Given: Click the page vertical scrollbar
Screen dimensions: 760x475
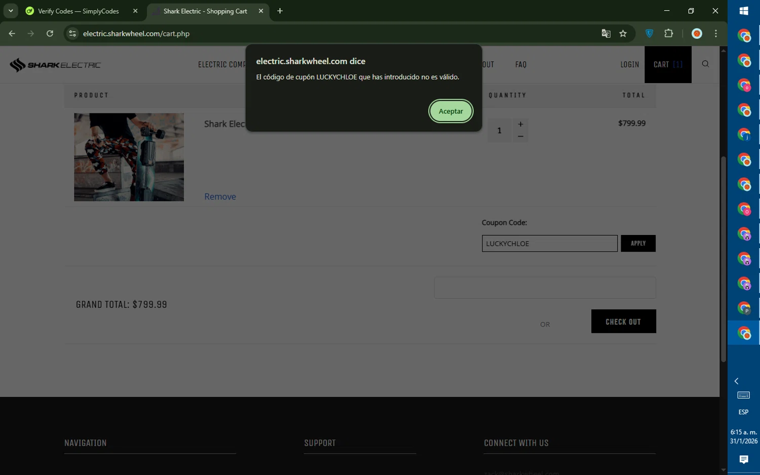Looking at the screenshot, I should coord(724,259).
